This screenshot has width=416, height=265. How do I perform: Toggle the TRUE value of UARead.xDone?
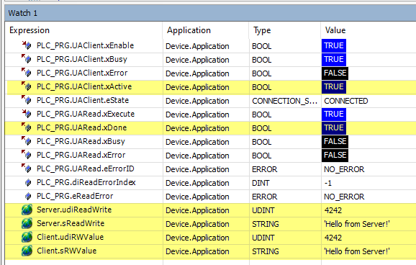click(x=334, y=128)
